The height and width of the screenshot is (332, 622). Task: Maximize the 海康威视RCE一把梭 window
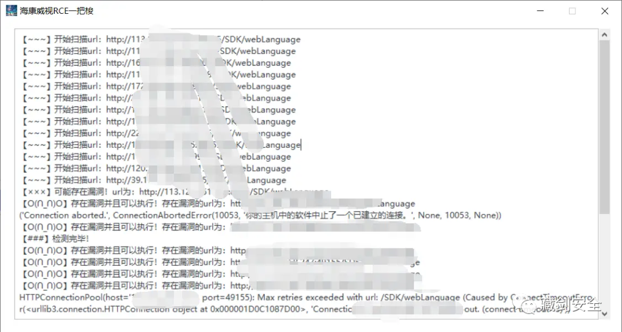(x=572, y=11)
